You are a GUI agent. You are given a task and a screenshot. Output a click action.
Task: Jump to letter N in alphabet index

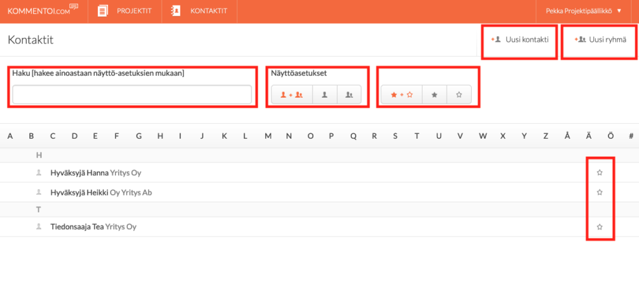click(x=289, y=136)
